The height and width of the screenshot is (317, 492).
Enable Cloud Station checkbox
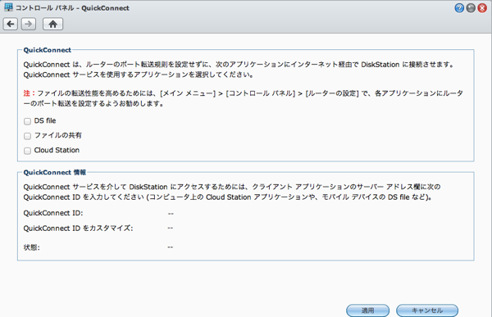pyautogui.click(x=27, y=151)
